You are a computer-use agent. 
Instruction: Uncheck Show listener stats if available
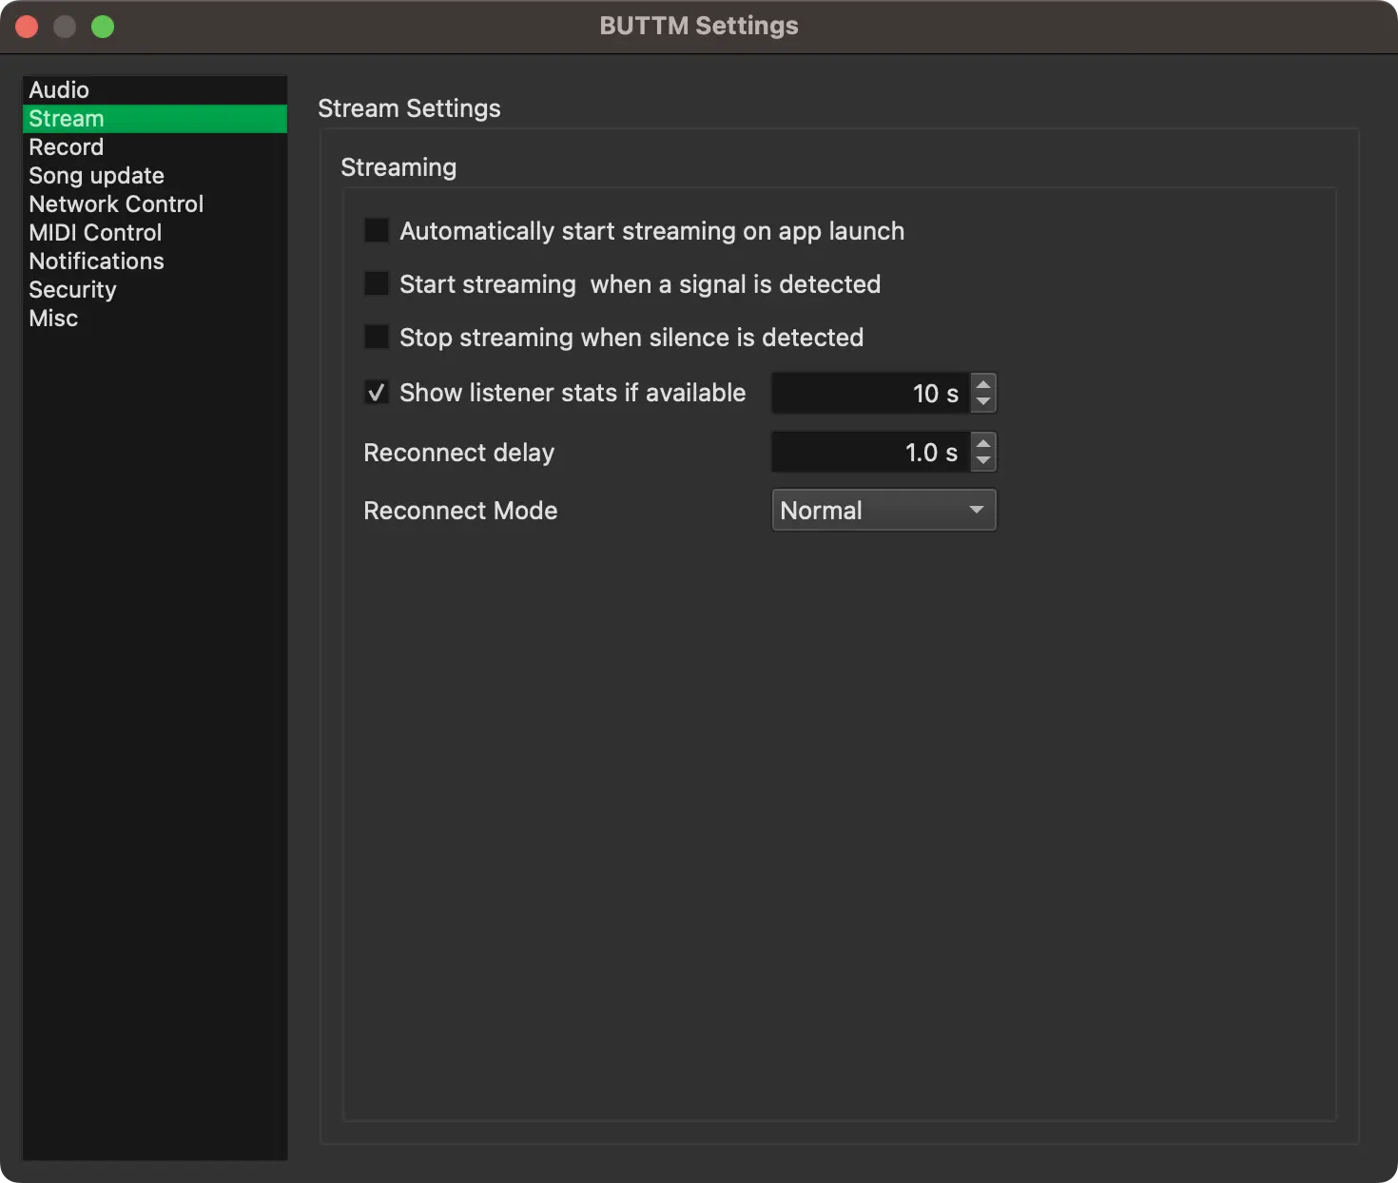(x=377, y=393)
